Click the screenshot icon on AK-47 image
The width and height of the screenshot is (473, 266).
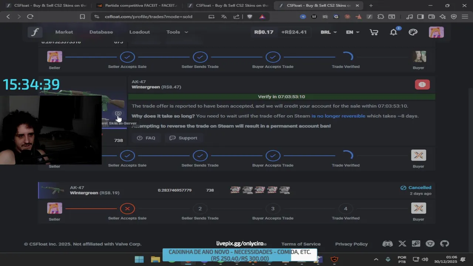click(x=118, y=113)
